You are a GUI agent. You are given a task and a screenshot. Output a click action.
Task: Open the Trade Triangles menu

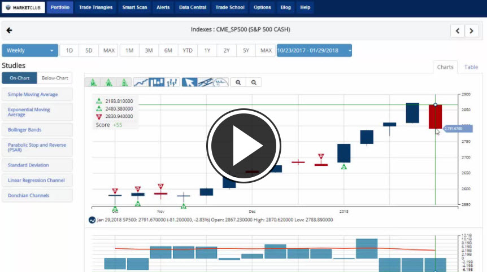(x=95, y=8)
